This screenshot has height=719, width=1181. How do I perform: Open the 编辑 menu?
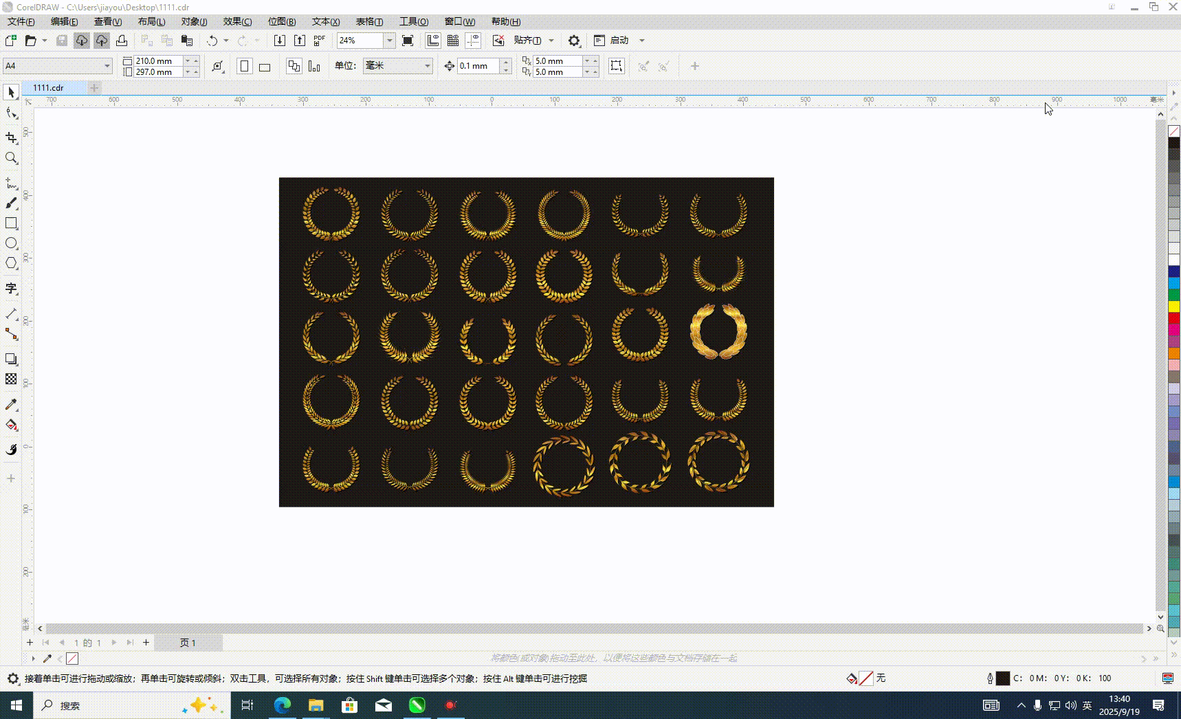pyautogui.click(x=64, y=22)
